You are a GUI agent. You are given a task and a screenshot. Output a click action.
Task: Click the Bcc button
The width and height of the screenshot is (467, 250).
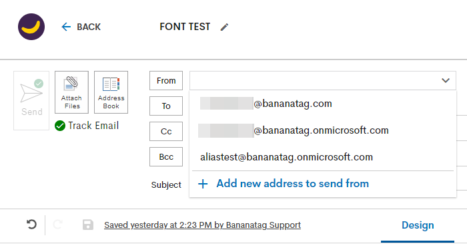tap(166, 156)
